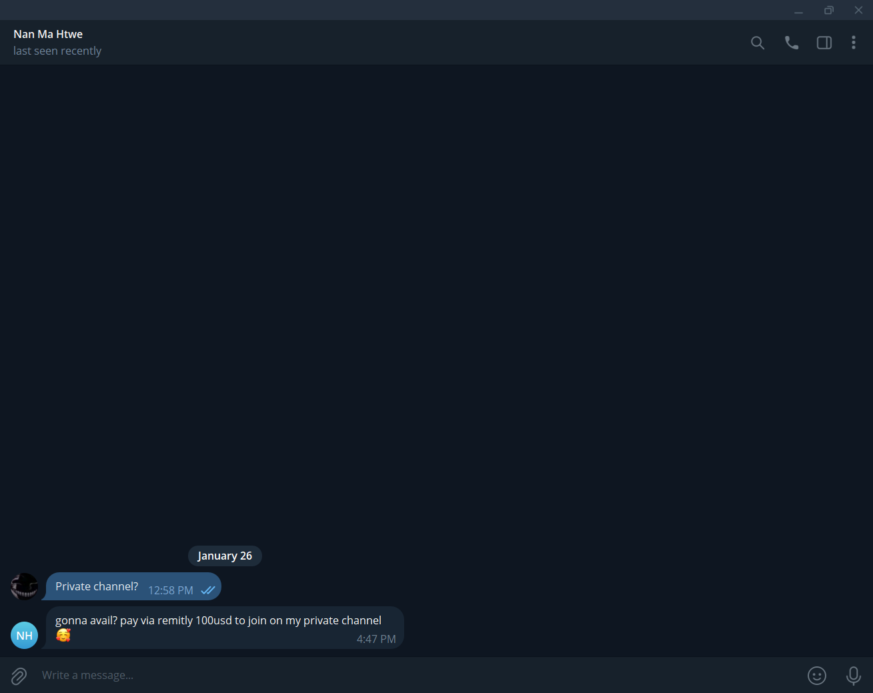Attach a file with paperclip icon
This screenshot has width=873, height=693.
click(x=19, y=676)
